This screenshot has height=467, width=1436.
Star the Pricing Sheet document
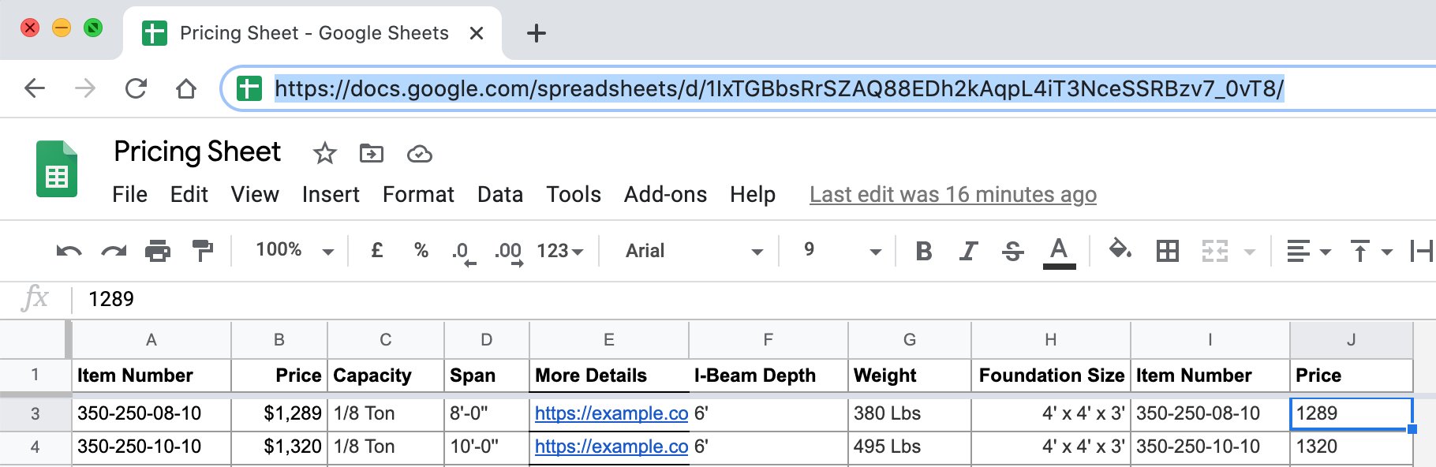324,153
